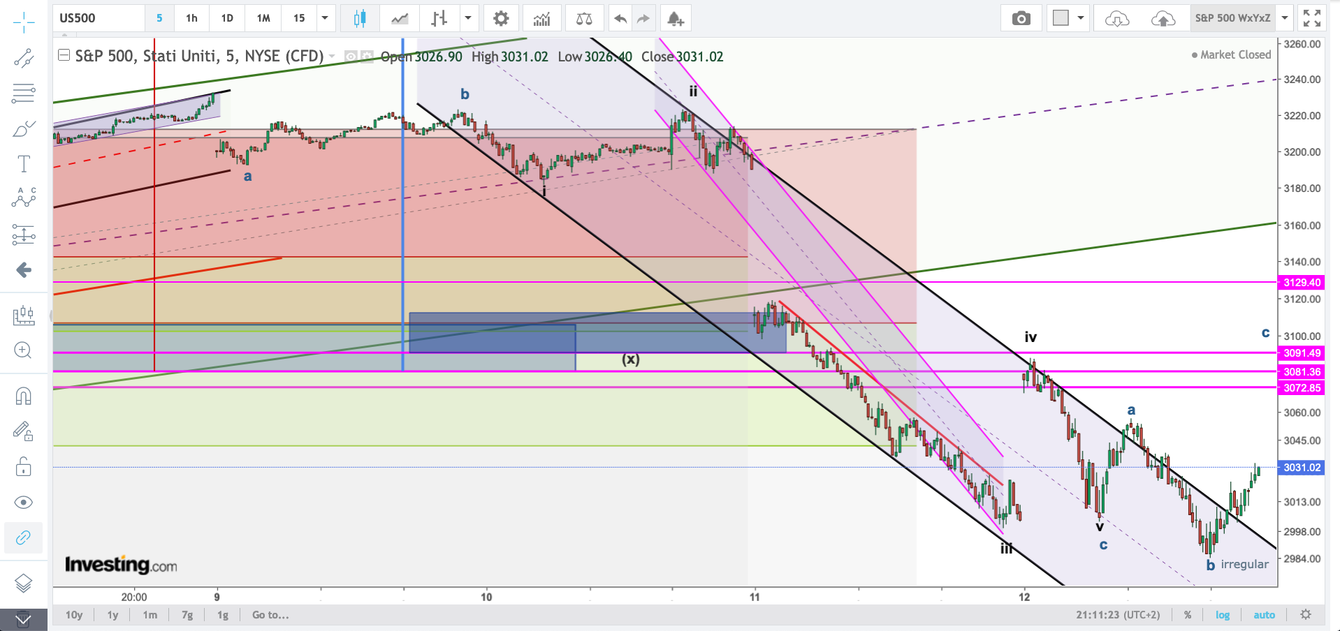Collapse the bottom-left panel arrow
The height and width of the screenshot is (631, 1340).
pyautogui.click(x=23, y=620)
